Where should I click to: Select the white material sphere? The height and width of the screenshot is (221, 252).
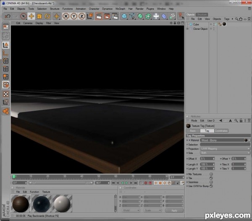pos(62,203)
